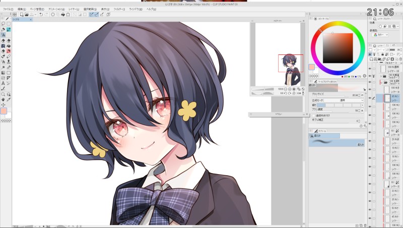Select the Text tool
The width and height of the screenshot is (403, 228).
3,83
